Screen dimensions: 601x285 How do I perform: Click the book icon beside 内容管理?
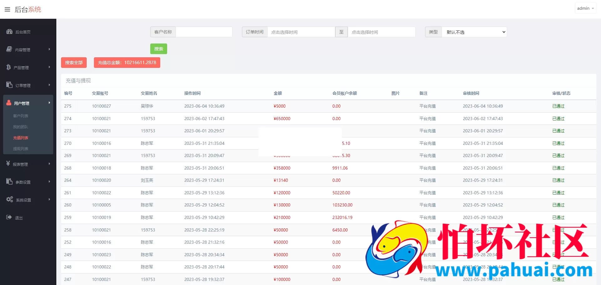point(9,49)
